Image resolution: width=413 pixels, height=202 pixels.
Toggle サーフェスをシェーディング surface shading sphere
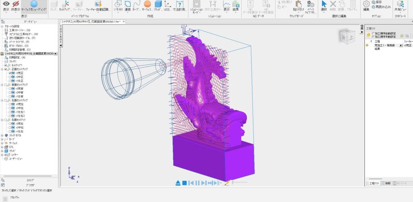(34, 6)
